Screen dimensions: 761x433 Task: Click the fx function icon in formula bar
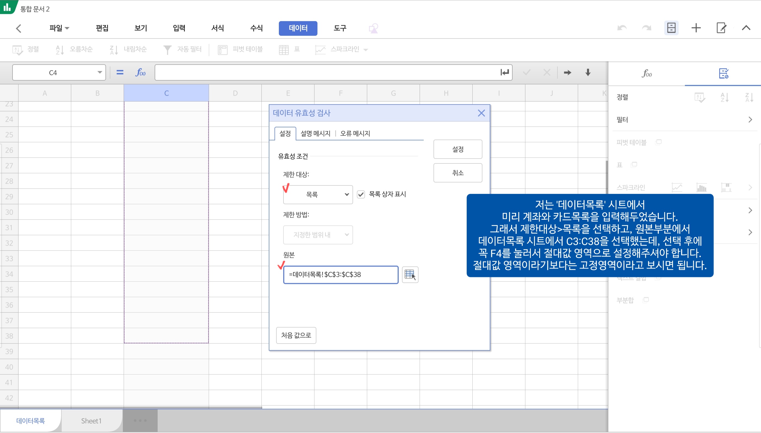pos(141,72)
